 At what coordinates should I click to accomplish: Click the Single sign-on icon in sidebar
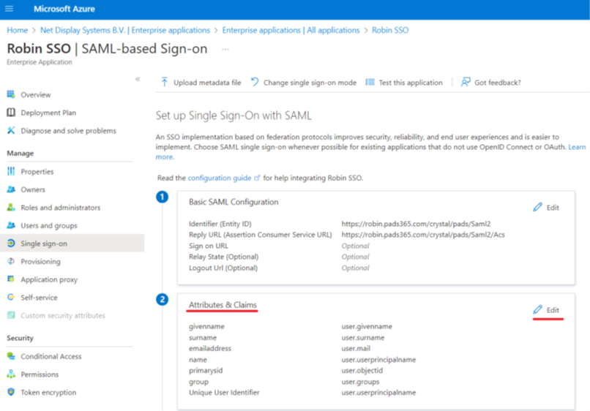tap(11, 244)
